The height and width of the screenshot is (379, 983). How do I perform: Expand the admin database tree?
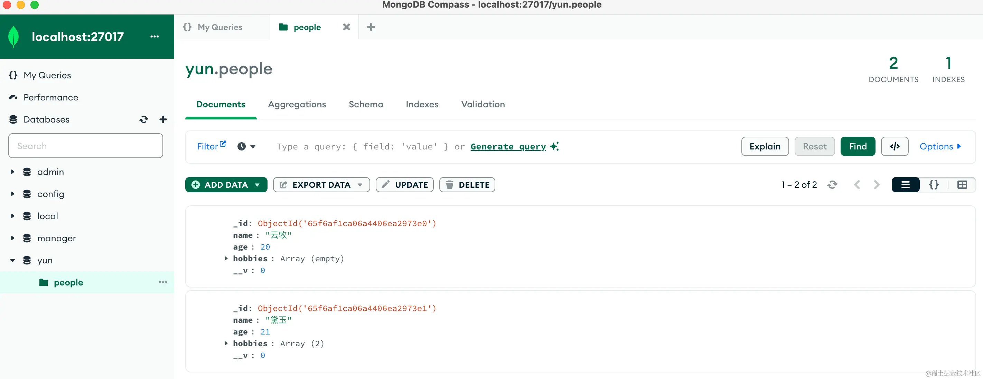coord(12,172)
